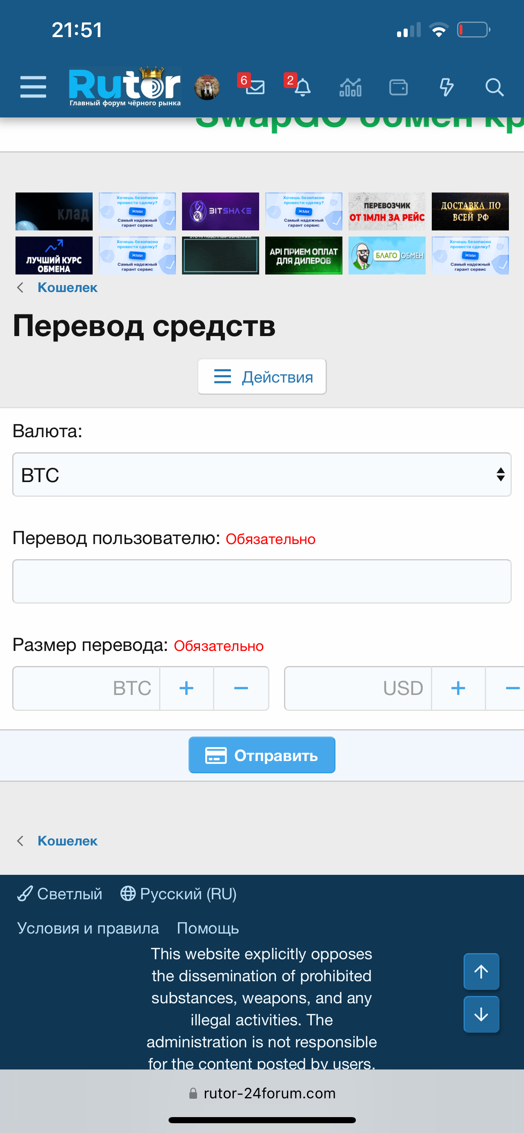Open the hamburger navigation menu
The width and height of the screenshot is (524, 1133).
click(33, 86)
